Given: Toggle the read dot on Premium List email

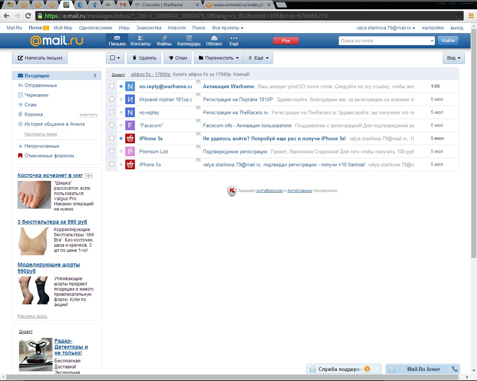Looking at the screenshot, I should click(x=121, y=151).
